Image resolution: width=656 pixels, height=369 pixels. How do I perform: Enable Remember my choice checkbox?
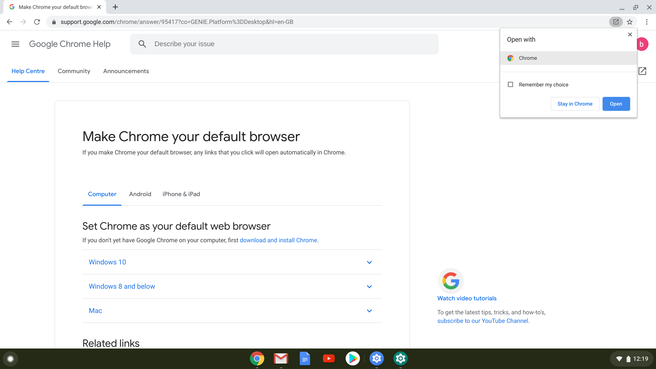click(510, 84)
